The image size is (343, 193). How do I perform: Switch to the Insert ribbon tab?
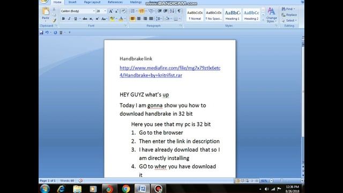click(72, 2)
